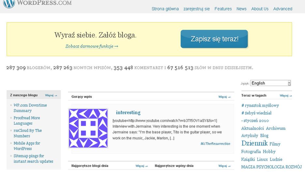Click Więcej beside Teraz w tagach
305x172 pixels.
[285, 96]
